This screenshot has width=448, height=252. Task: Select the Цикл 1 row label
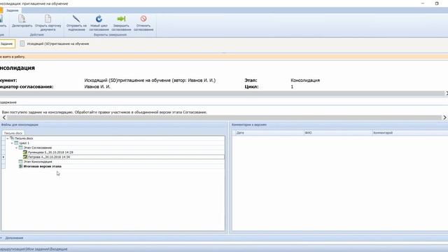[x=24, y=143]
